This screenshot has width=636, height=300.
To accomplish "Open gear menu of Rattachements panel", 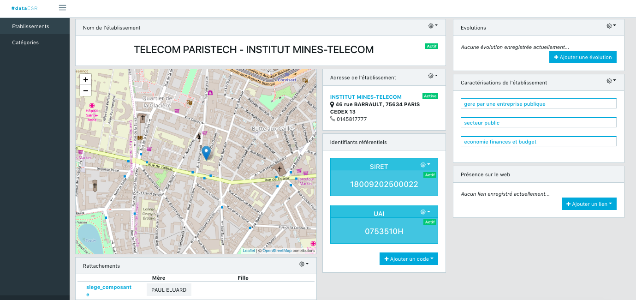I will (x=303, y=264).
